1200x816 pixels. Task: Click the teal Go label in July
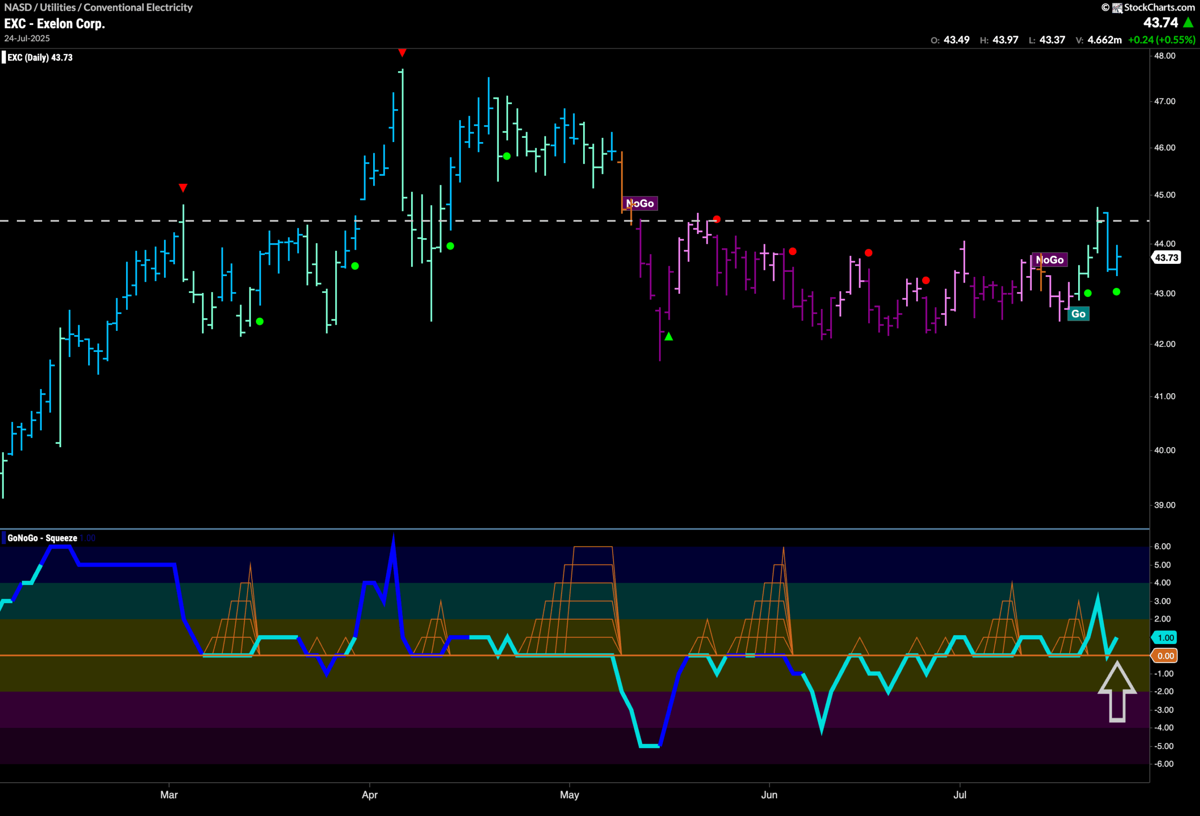(1078, 314)
